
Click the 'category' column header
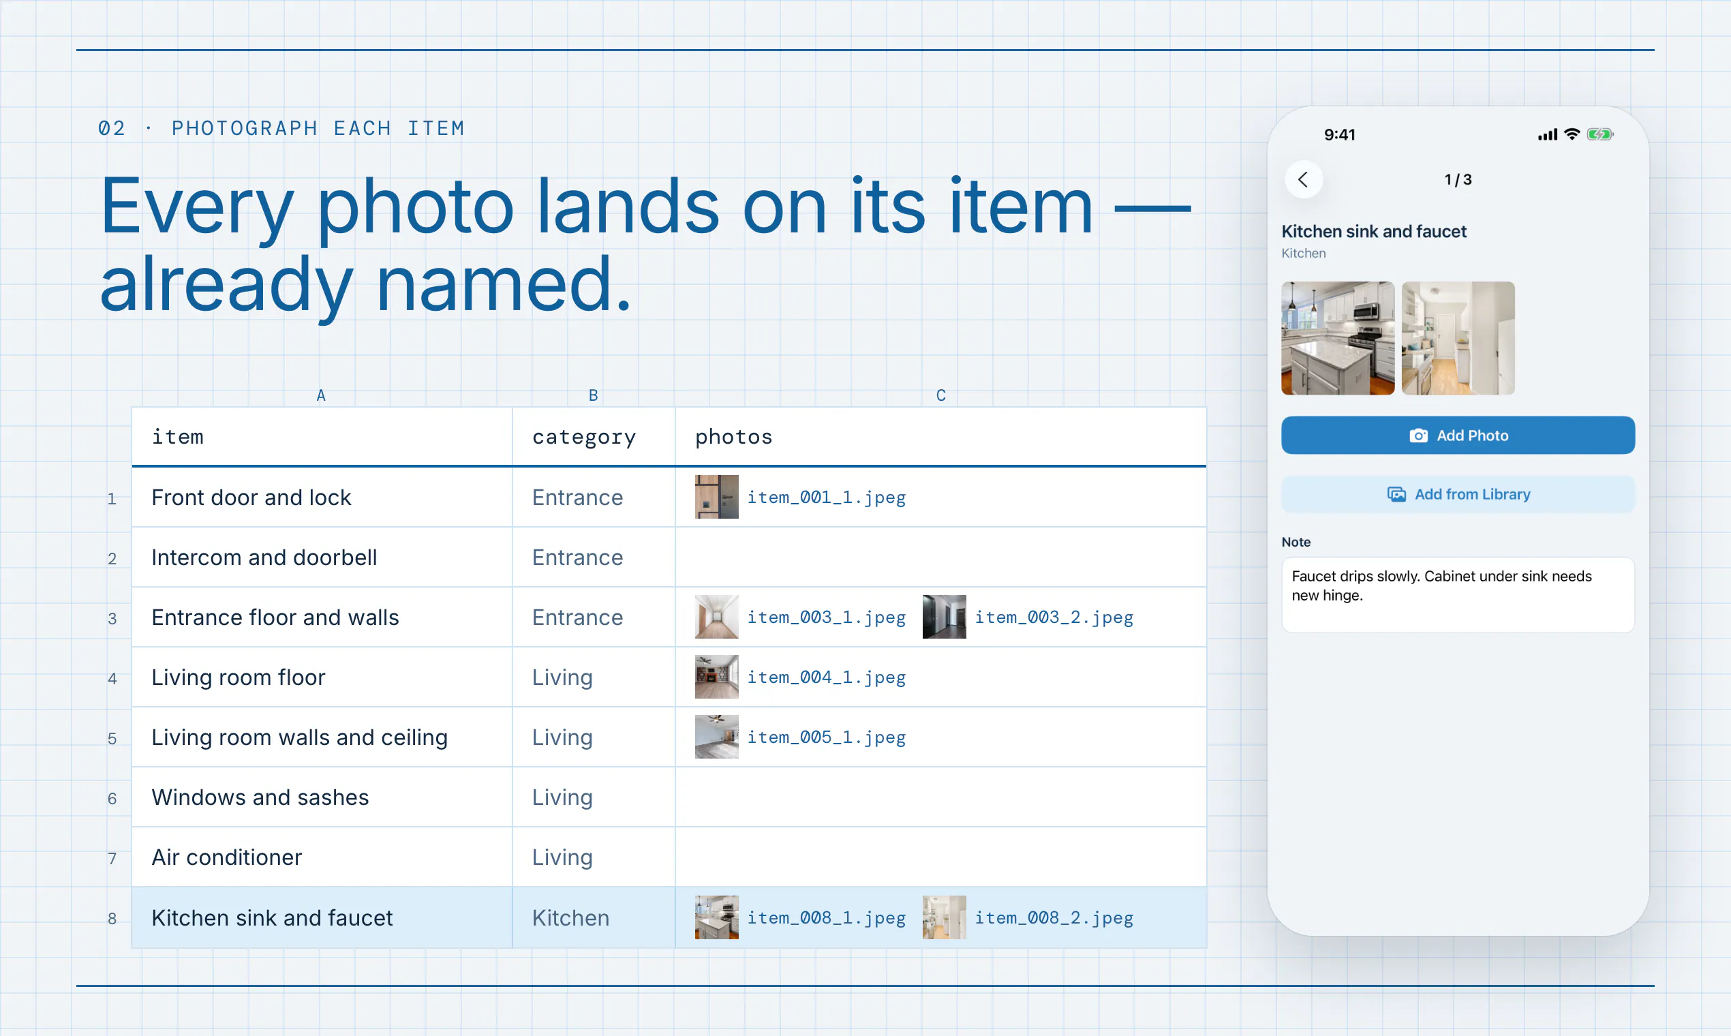coord(594,436)
